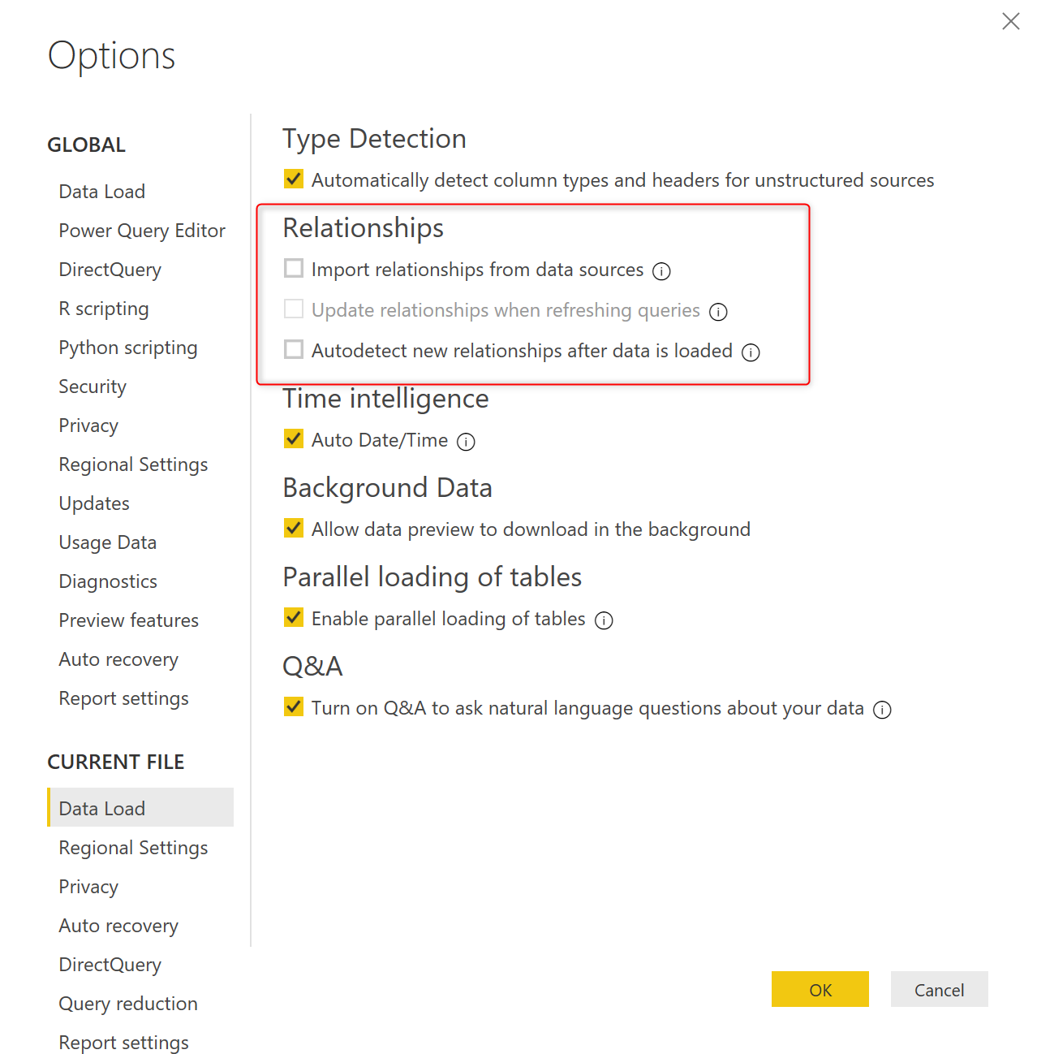Image resolution: width=1037 pixels, height=1054 pixels.
Task: Open Power Query Editor settings in Global
Action: pyautogui.click(x=142, y=231)
